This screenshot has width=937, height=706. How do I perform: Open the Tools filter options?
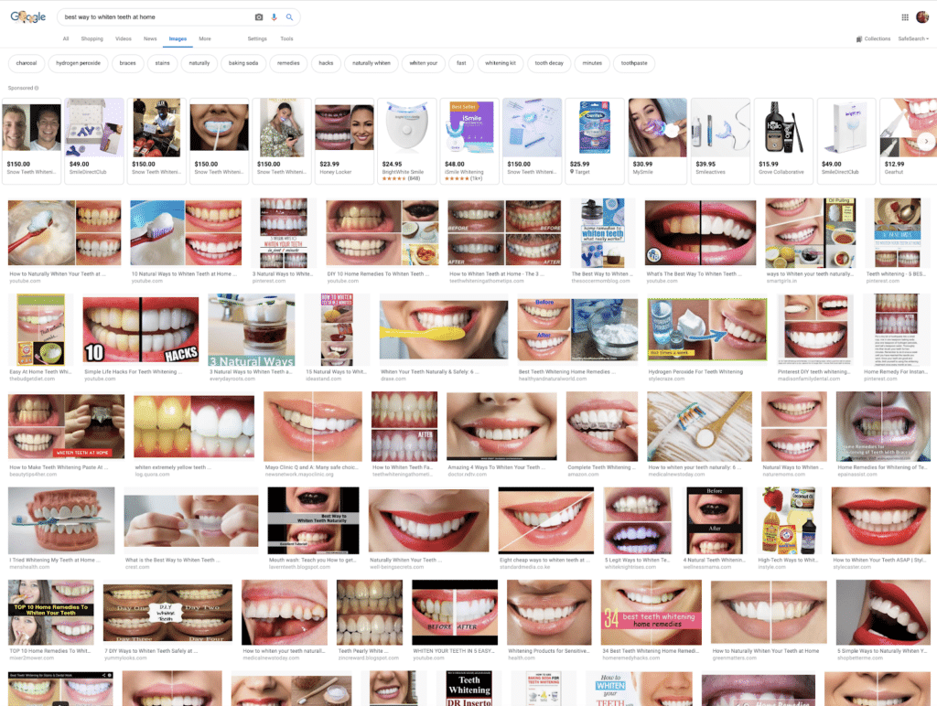[x=286, y=39]
